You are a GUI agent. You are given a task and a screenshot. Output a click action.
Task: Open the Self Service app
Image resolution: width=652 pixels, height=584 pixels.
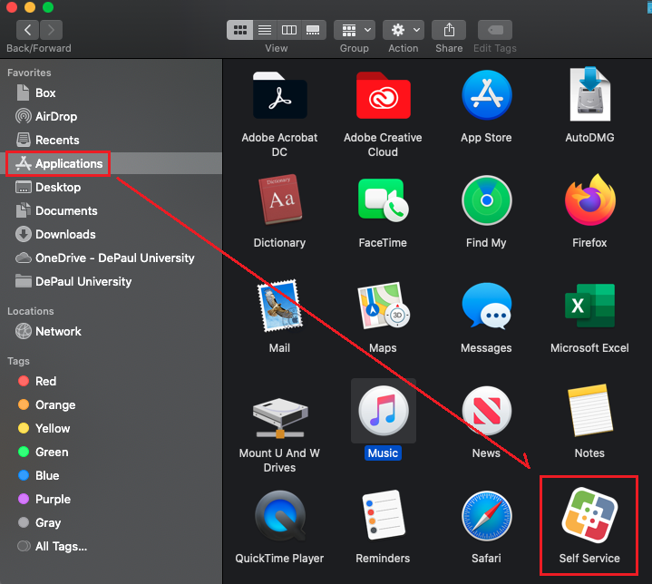click(x=589, y=516)
